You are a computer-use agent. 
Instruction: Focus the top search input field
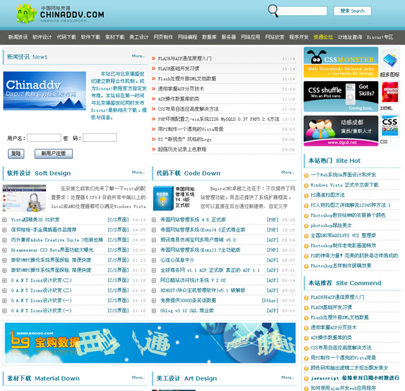click(302, 11)
